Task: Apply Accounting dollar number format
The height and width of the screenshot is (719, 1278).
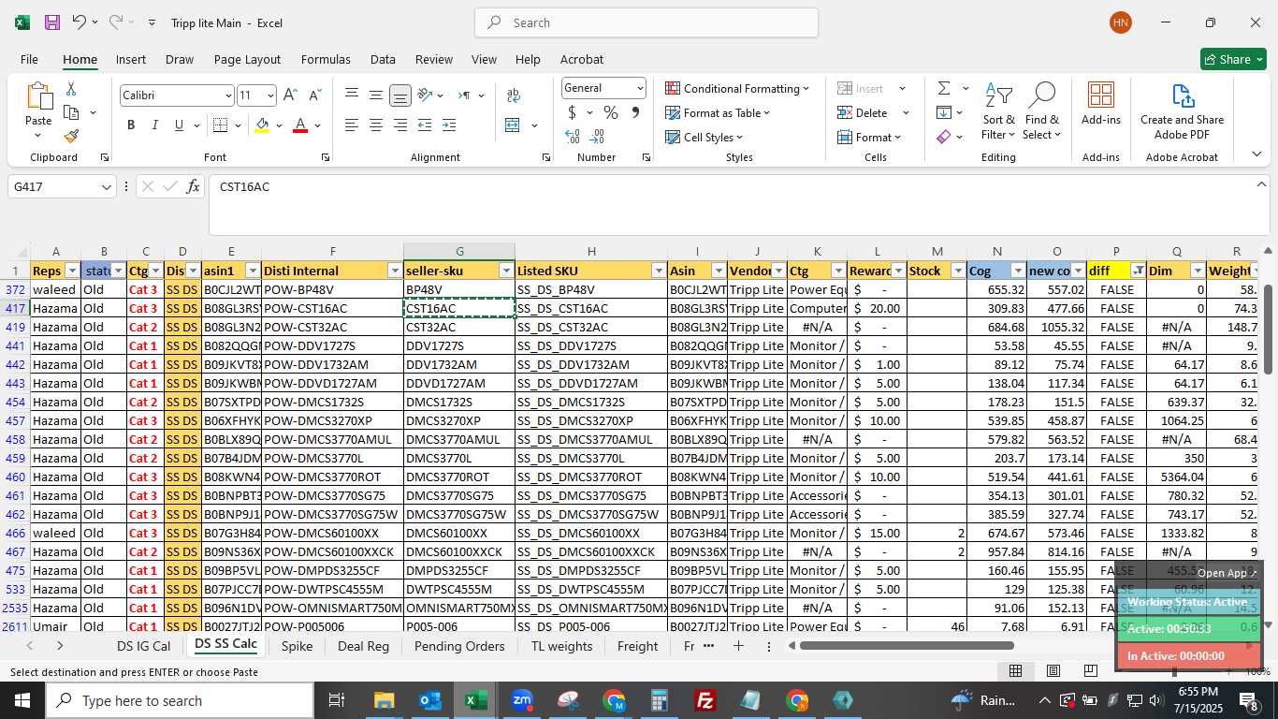Action: click(572, 112)
